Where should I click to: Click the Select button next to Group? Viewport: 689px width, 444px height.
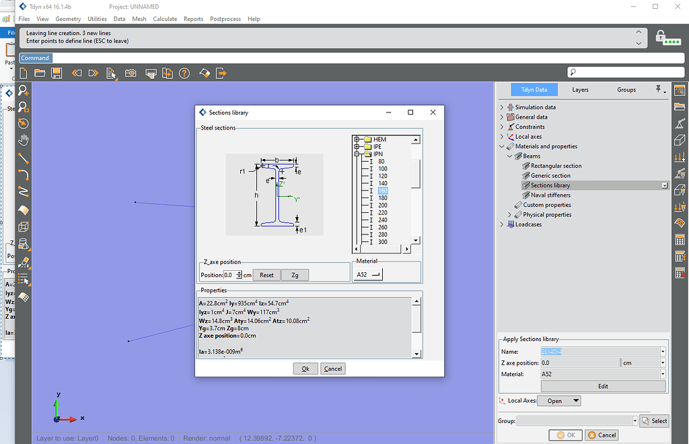point(654,421)
